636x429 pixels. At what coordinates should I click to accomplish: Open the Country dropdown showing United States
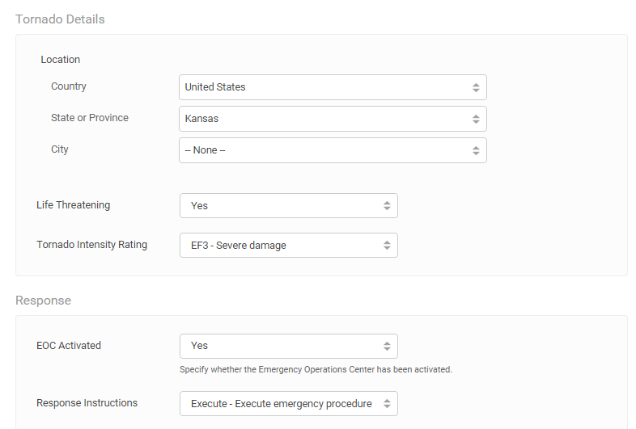click(x=324, y=87)
